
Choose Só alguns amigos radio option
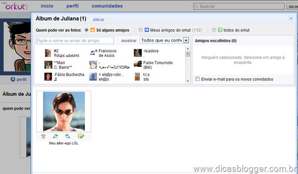pyautogui.click(x=87, y=30)
